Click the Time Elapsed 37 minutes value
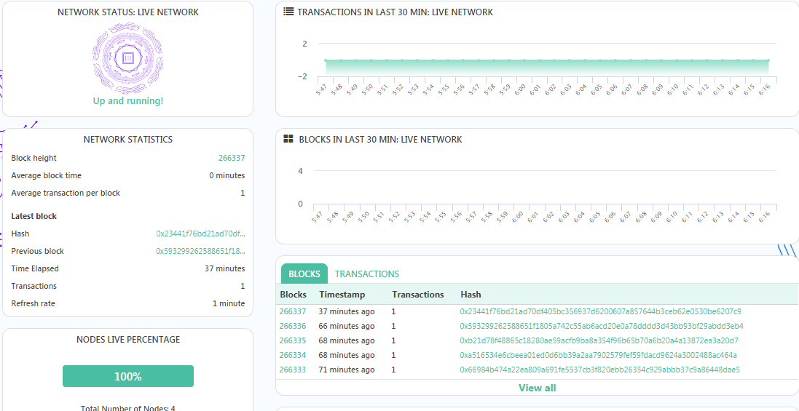The height and width of the screenshot is (411, 799). (x=225, y=268)
